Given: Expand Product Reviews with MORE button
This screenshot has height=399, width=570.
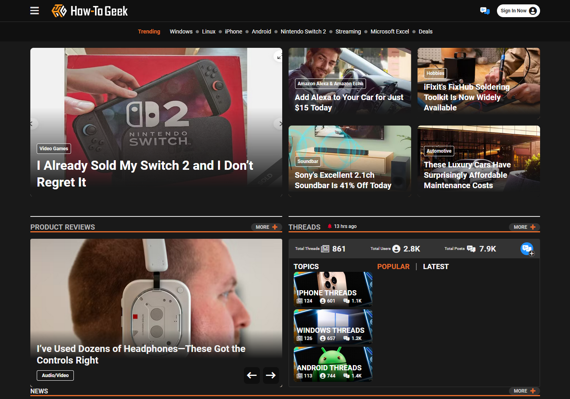Looking at the screenshot, I should [x=266, y=227].
